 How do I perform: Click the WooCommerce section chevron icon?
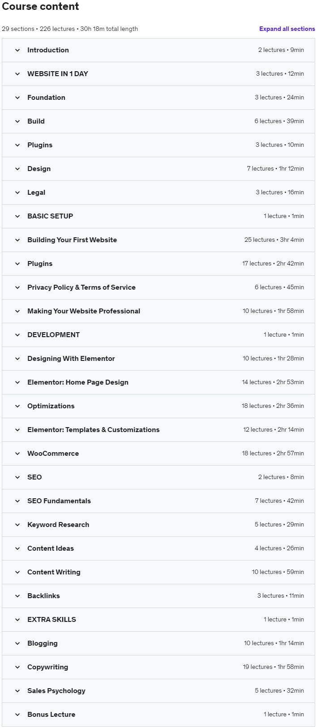point(17,454)
